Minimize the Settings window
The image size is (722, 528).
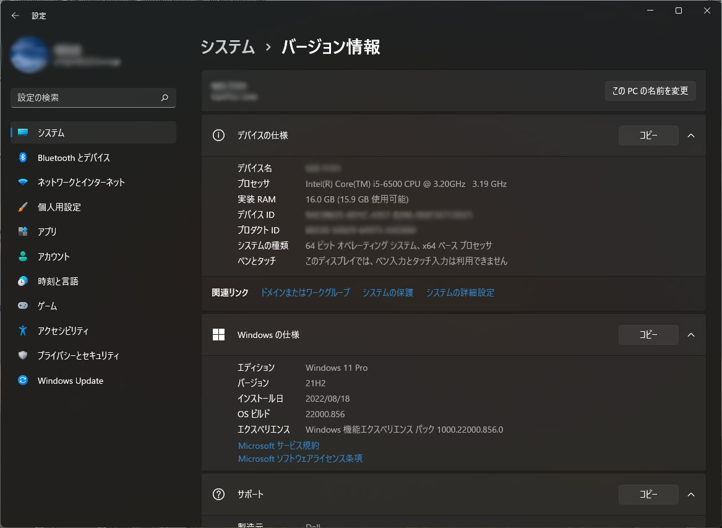point(650,11)
